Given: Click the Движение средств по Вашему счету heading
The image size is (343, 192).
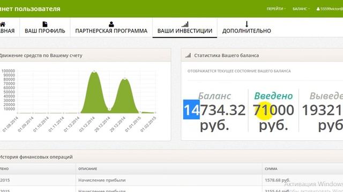Looking at the screenshot, I should point(41,55).
